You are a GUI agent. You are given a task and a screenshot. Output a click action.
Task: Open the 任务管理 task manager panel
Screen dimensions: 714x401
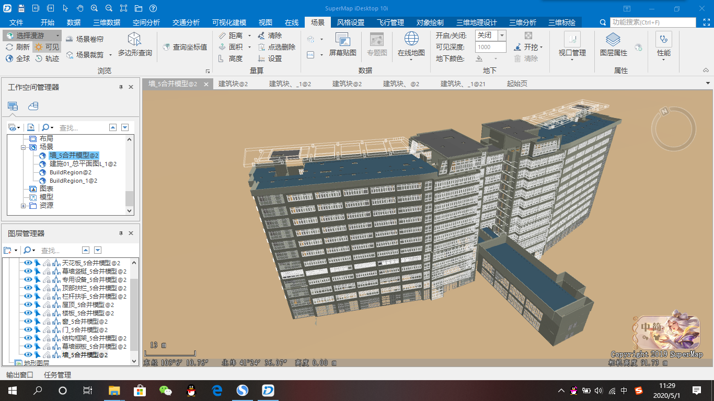click(x=57, y=375)
